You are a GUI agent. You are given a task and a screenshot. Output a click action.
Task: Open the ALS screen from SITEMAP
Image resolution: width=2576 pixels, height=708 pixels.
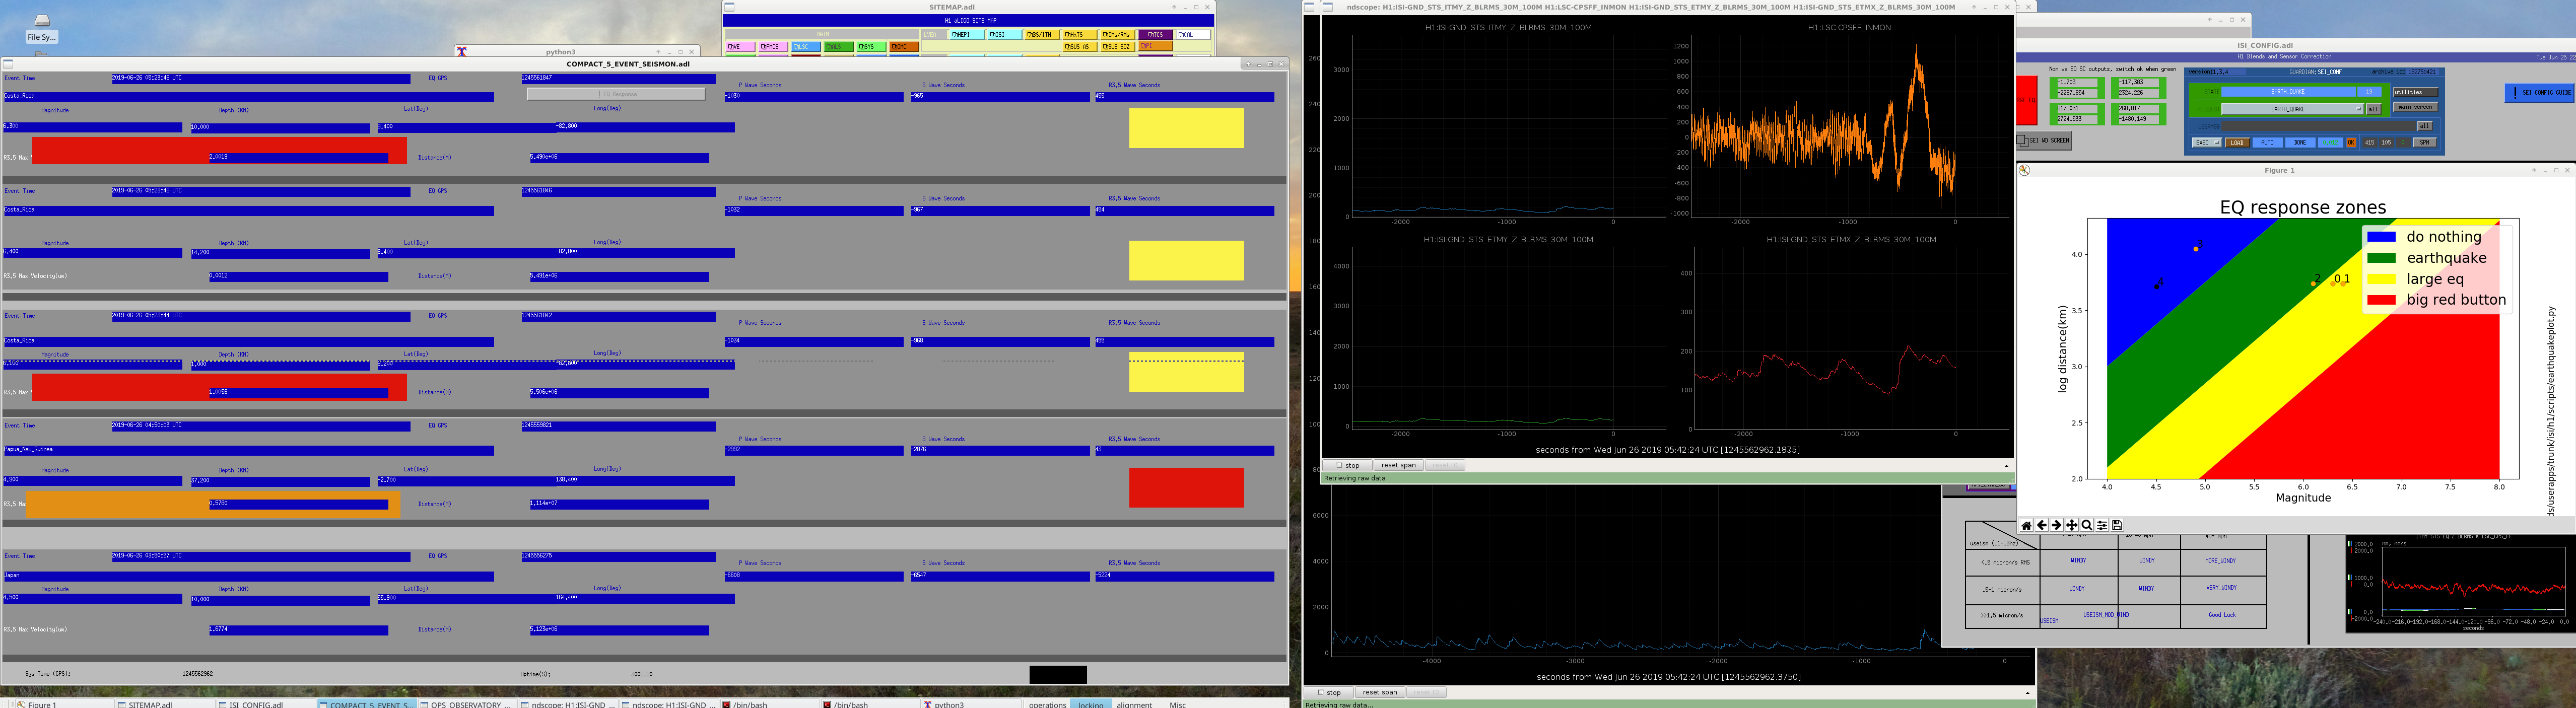point(839,47)
